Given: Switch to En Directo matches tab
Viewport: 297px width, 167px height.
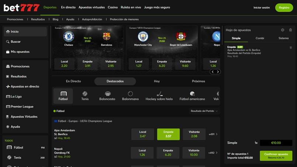Looking at the screenshot, I should [73, 81].
